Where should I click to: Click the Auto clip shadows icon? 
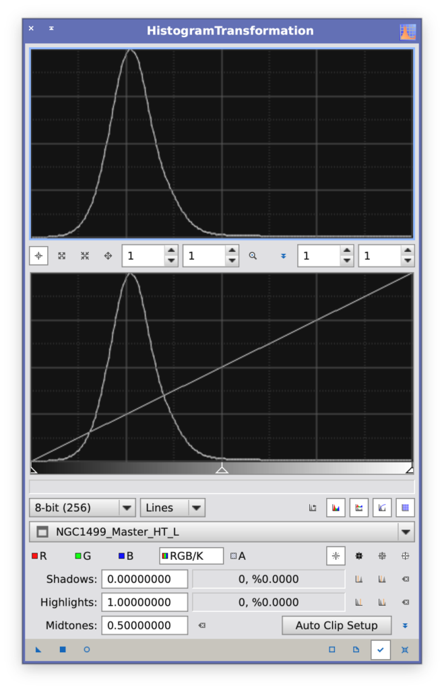click(x=359, y=579)
